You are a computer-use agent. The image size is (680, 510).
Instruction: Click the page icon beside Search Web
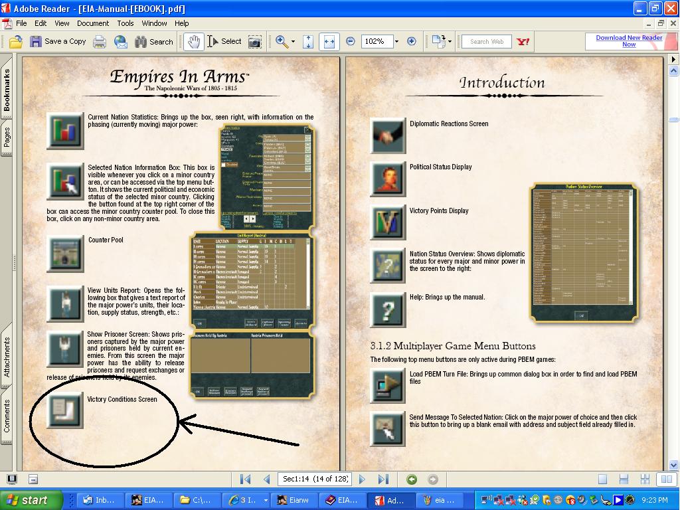click(438, 42)
